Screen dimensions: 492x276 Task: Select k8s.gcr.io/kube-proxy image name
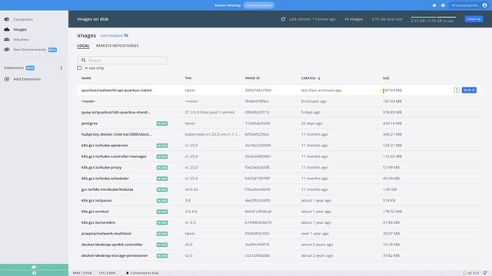point(101,167)
